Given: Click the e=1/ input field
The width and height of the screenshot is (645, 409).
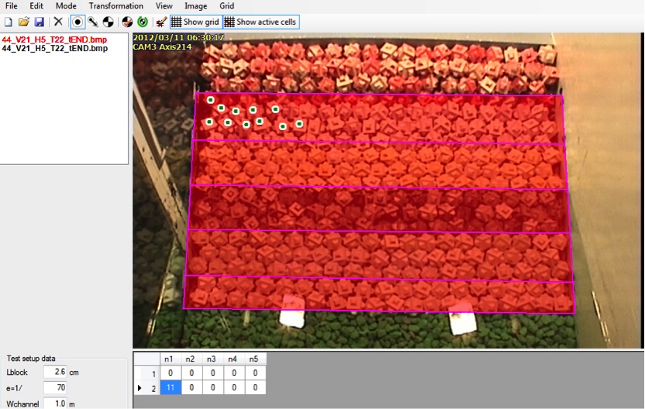Looking at the screenshot, I should pyautogui.click(x=54, y=387).
